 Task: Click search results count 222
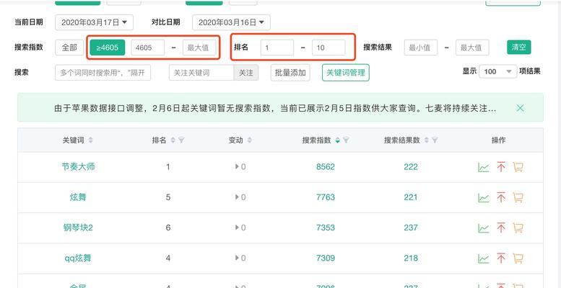tap(411, 166)
